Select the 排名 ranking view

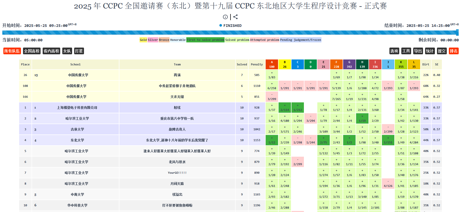pyautogui.click(x=454, y=51)
